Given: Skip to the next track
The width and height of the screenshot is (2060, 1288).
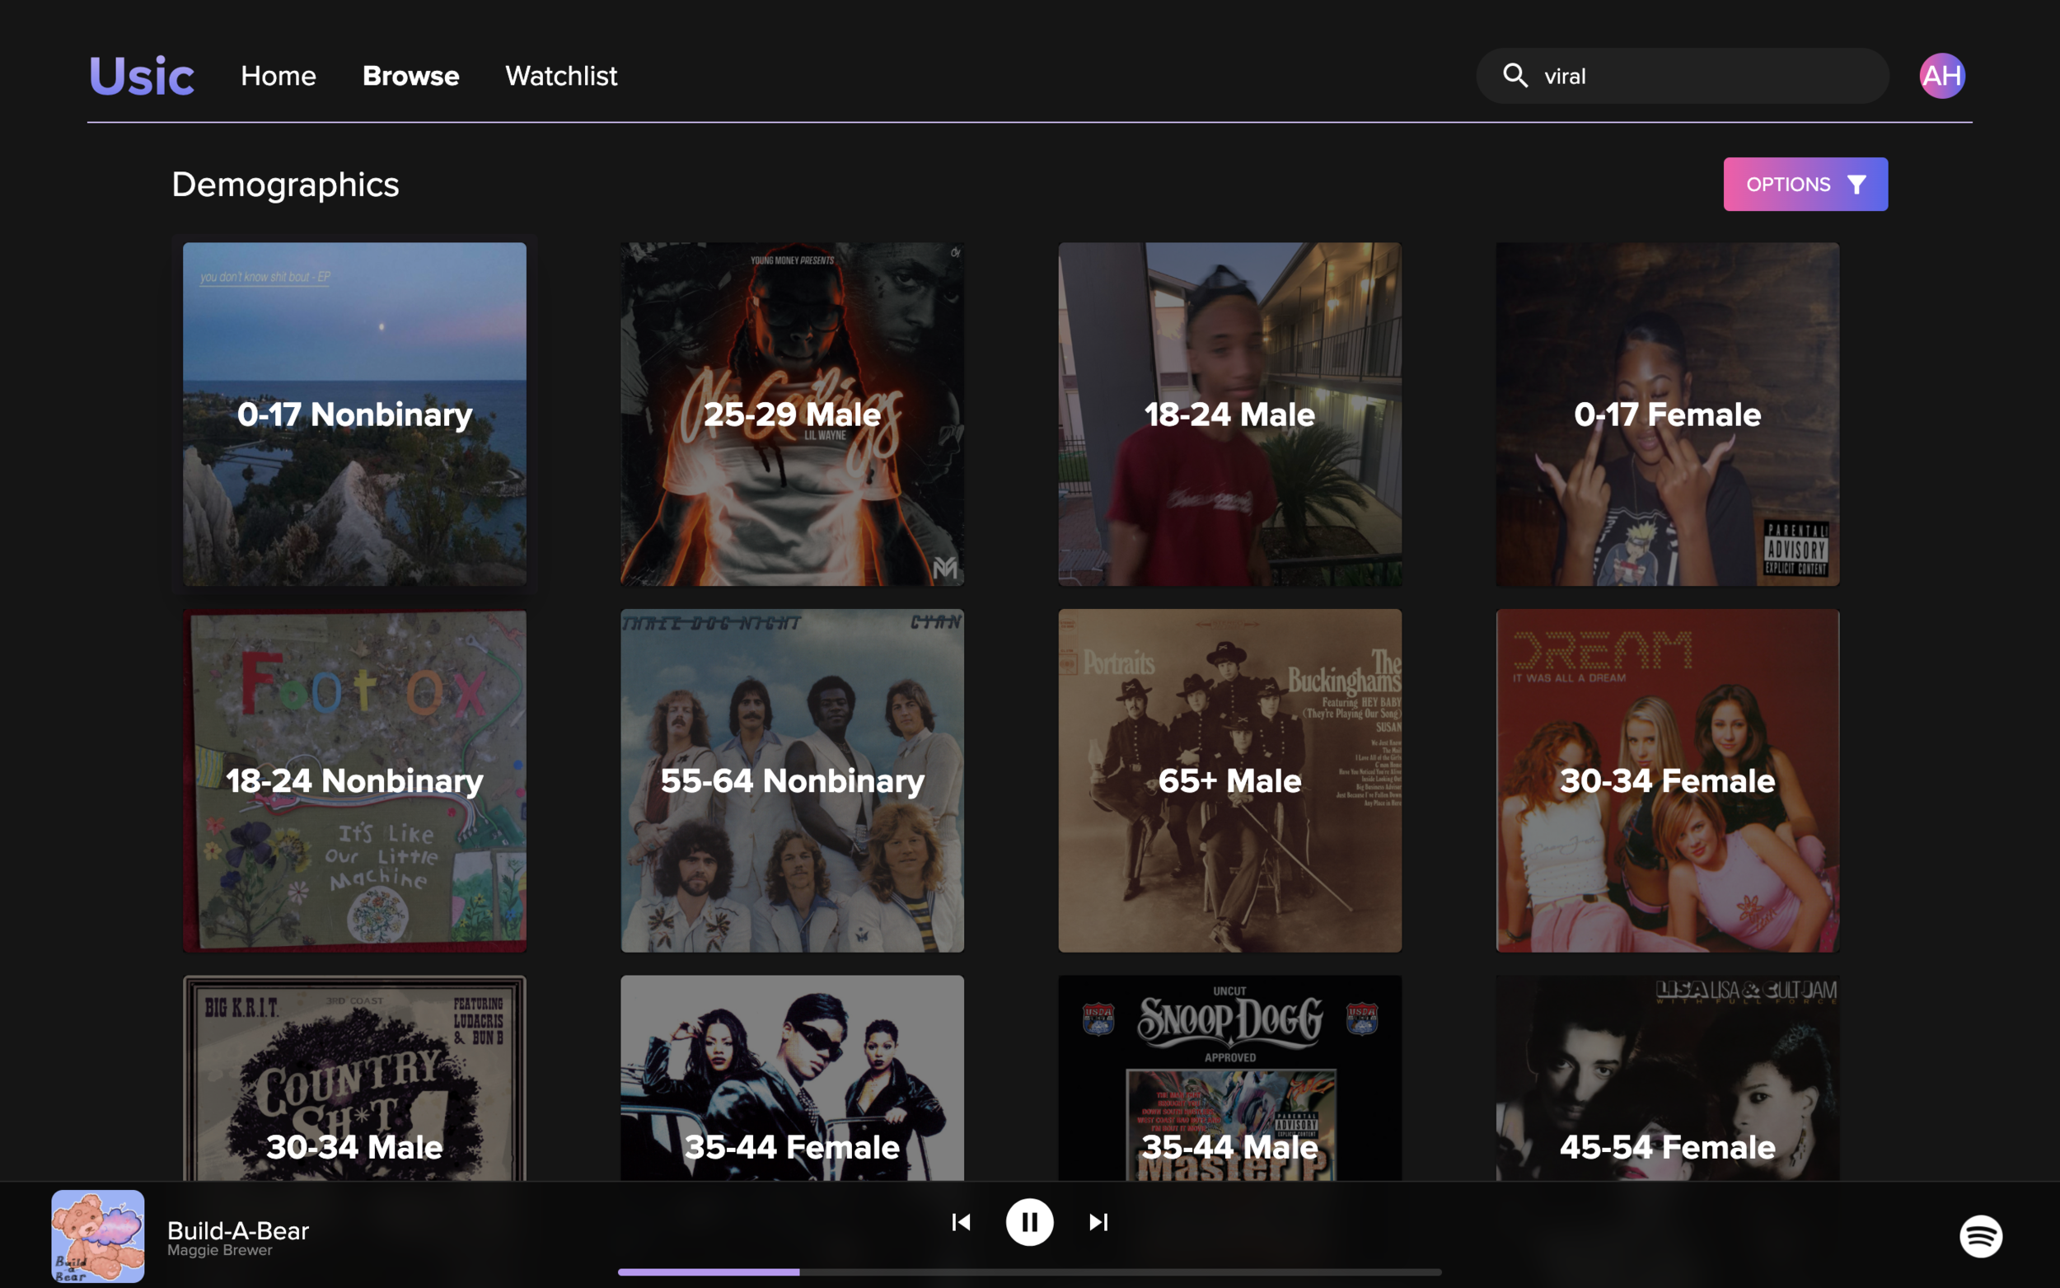Looking at the screenshot, I should pos(1098,1221).
